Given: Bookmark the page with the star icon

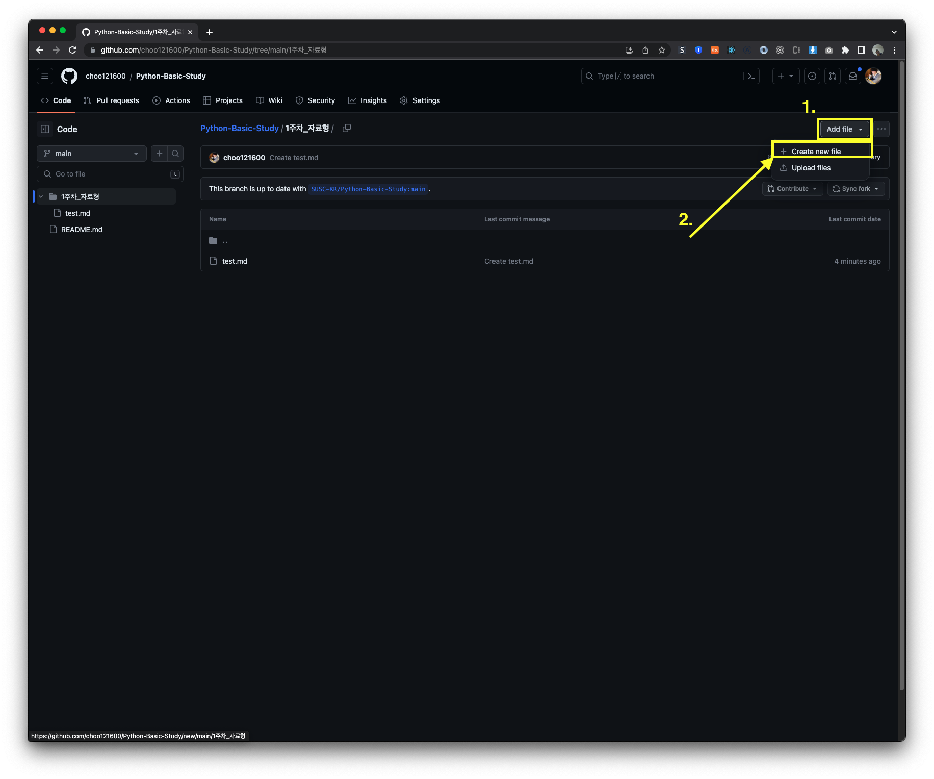Looking at the screenshot, I should coord(661,50).
